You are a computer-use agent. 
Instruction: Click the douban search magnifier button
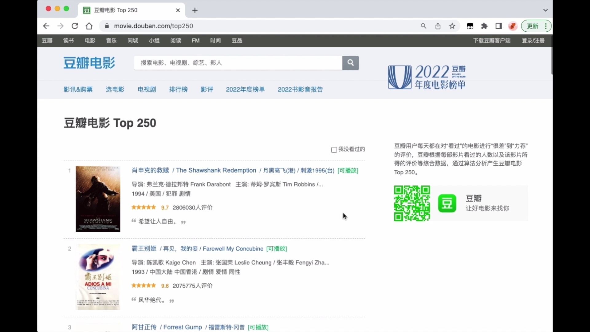350,63
